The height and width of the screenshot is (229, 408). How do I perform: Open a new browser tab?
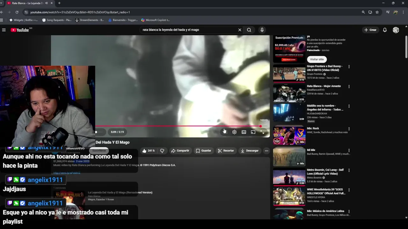59,3
